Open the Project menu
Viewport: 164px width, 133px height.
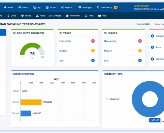tap(51, 7)
